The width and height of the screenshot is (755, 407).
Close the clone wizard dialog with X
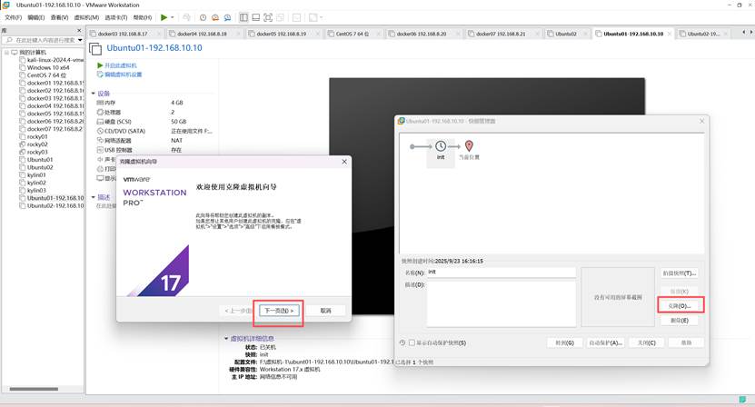tap(344, 162)
